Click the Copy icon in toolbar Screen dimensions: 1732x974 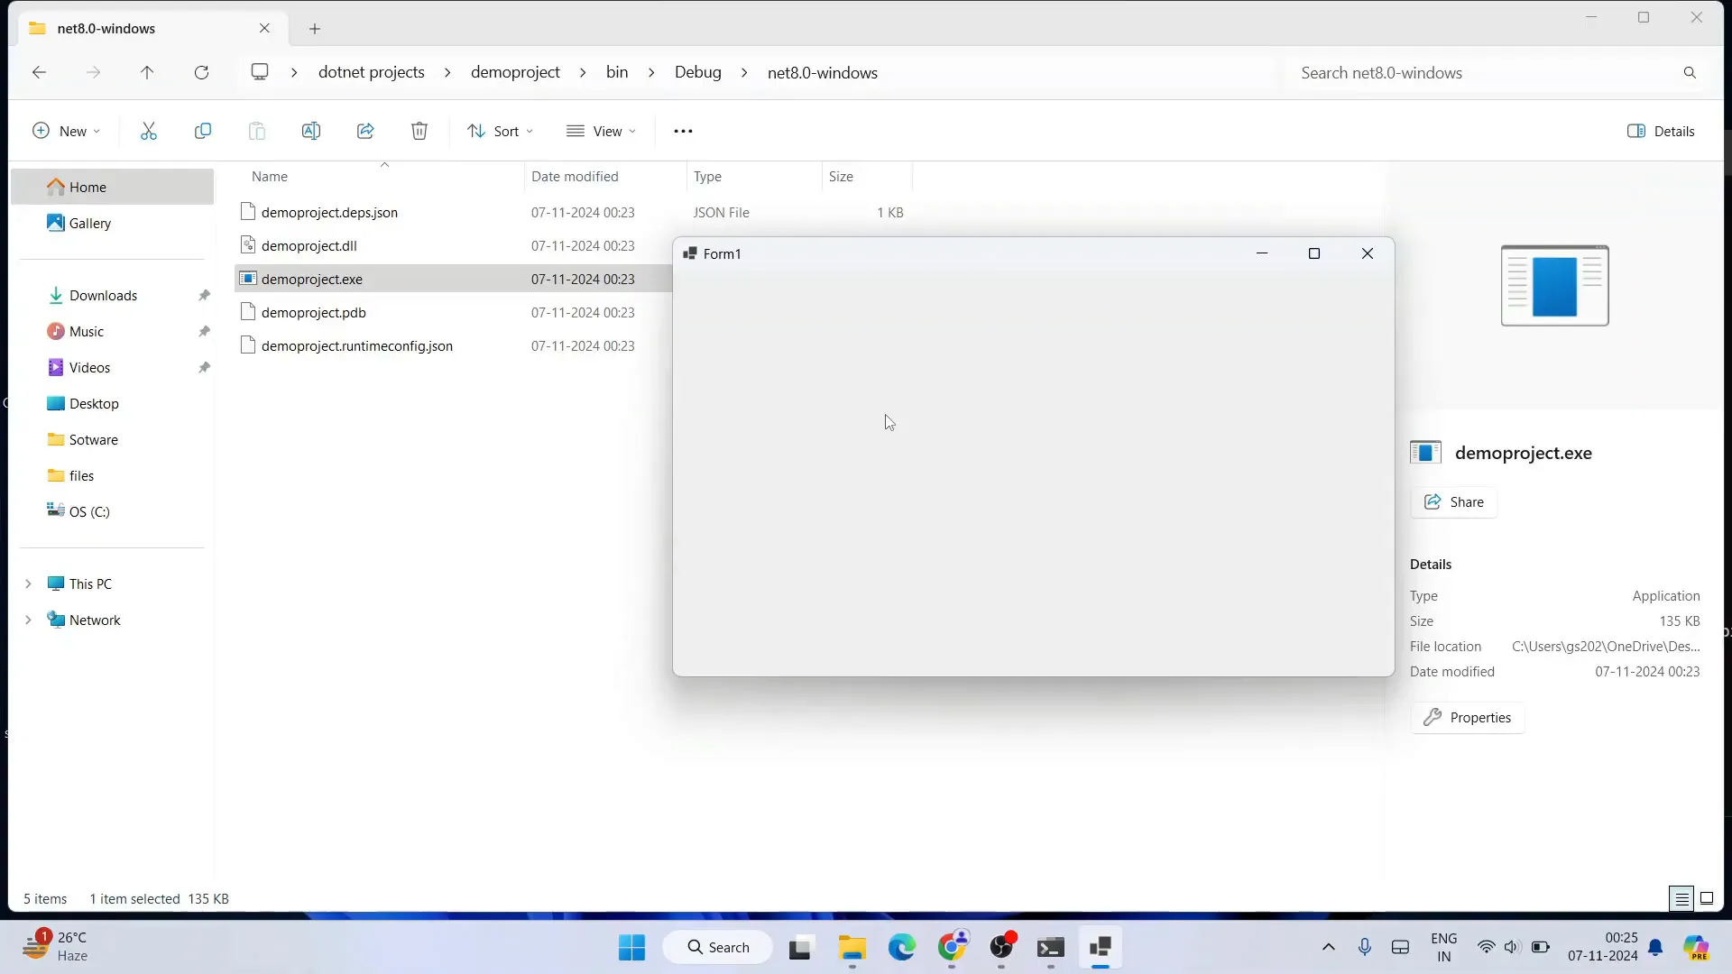pyautogui.click(x=203, y=132)
